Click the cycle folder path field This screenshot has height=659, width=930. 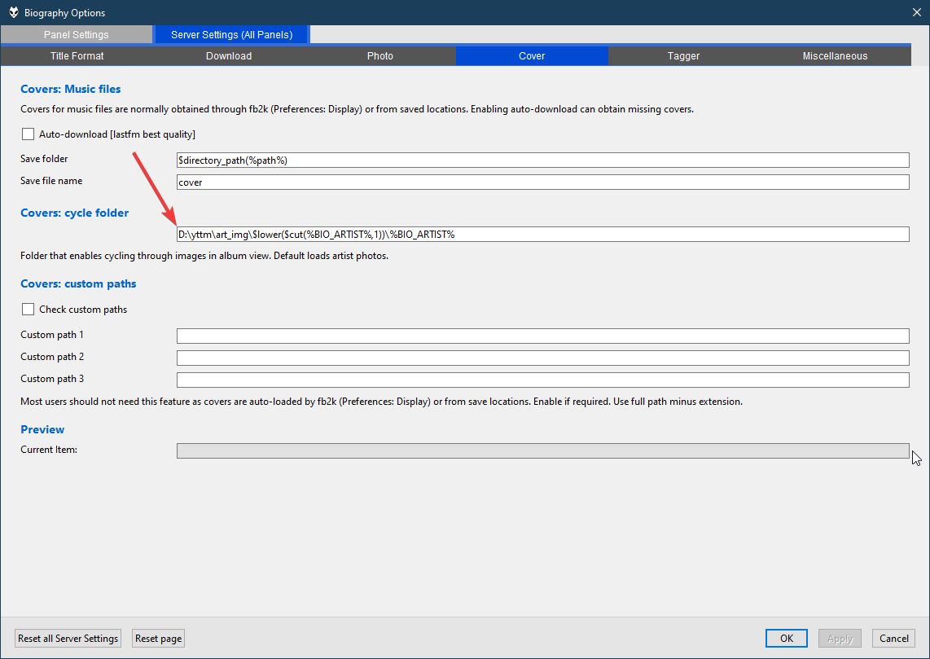point(542,235)
